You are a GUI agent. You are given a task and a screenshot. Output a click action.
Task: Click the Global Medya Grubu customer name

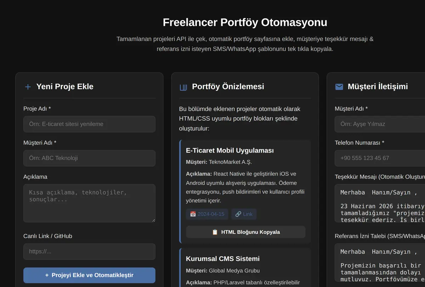(234, 271)
